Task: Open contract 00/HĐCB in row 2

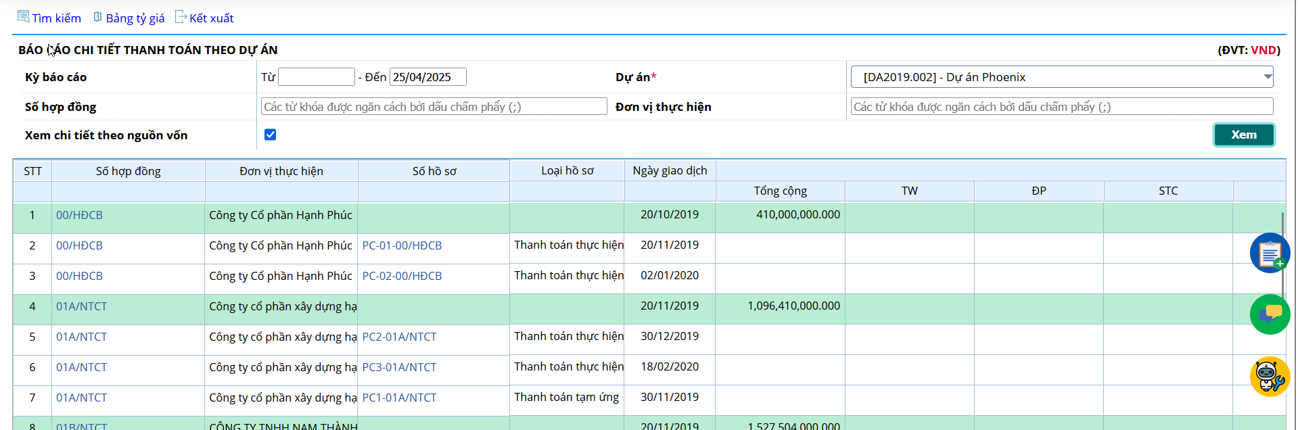Action: (79, 245)
